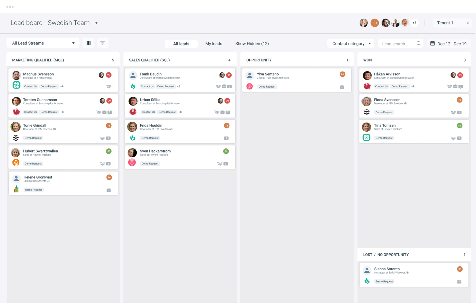Select the All leads tab
The height and width of the screenshot is (303, 476).
(x=181, y=44)
